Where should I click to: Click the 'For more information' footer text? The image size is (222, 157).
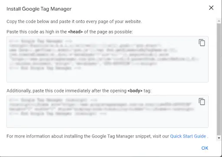coord(88,136)
